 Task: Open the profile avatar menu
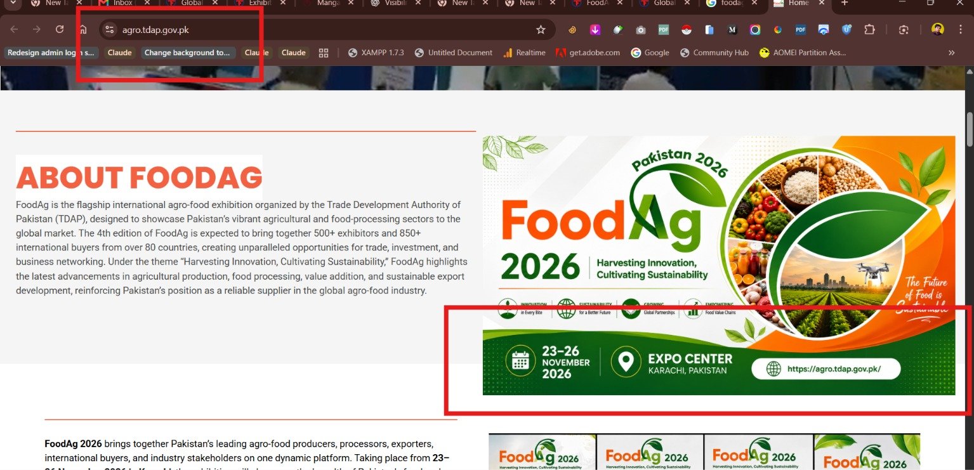point(938,30)
